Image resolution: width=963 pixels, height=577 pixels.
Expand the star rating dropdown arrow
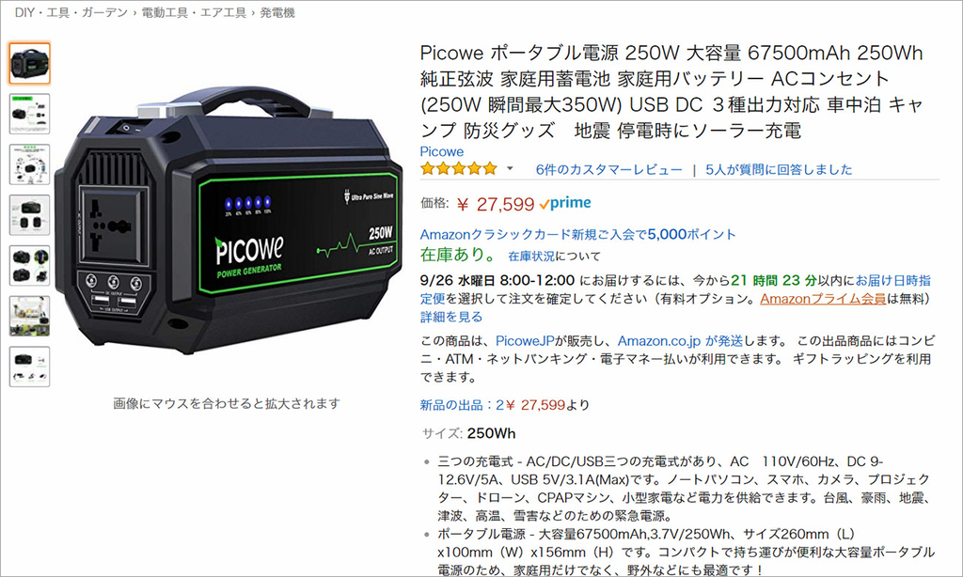(510, 169)
